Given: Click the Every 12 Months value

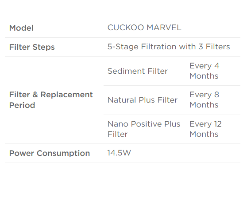Looking at the screenshot, I should 205,129.
